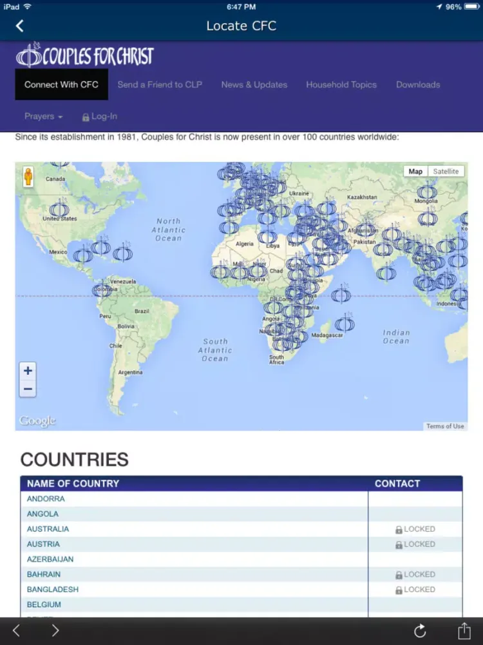
Task: Tap the battery indicator in status bar
Action: click(x=471, y=6)
